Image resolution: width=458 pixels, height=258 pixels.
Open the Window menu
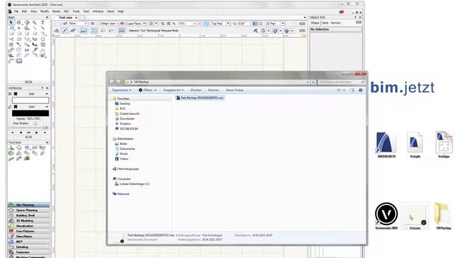[x=98, y=11]
